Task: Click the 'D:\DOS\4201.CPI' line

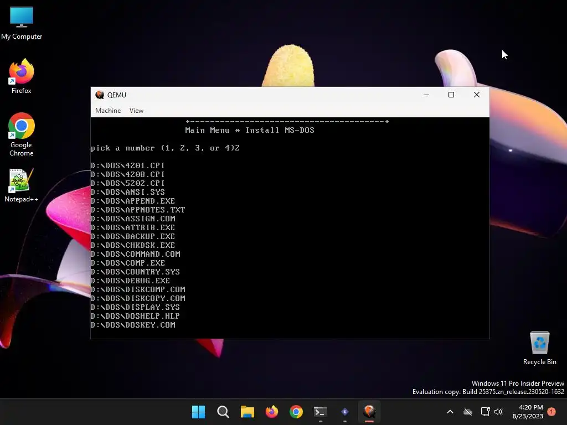Action: pyautogui.click(x=128, y=165)
